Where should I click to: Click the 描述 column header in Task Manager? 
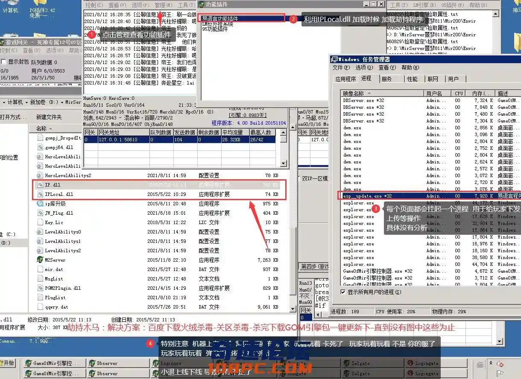508,93
